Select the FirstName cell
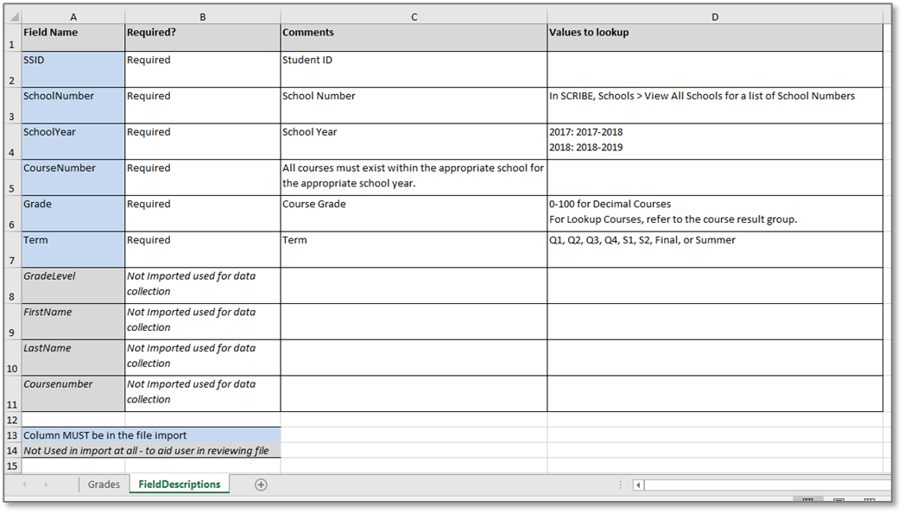This screenshot has height=513, width=904. [x=73, y=321]
